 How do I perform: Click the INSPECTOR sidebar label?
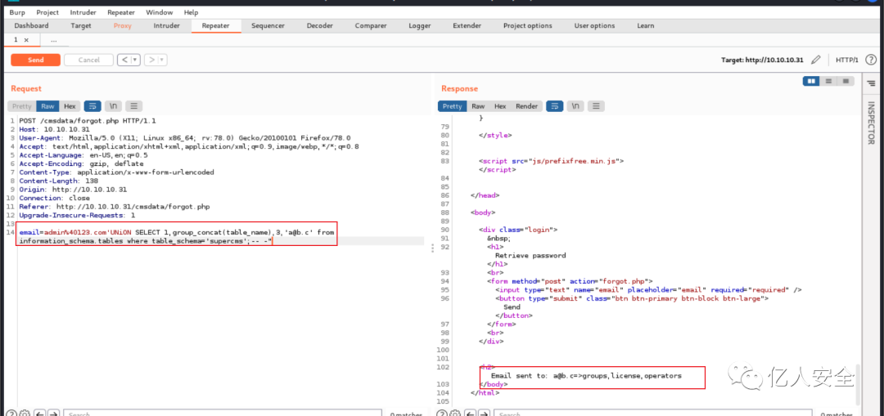coord(871,123)
